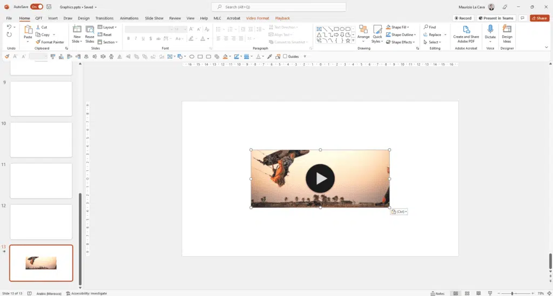Expand the Shape Fill dropdown
This screenshot has width=553, height=296.
pos(408,27)
